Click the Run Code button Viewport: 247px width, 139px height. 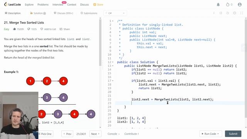(210, 134)
